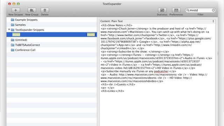The width and height of the screenshot is (224, 126).
Task: Click the New Snippet plus icon
Action: click(x=16, y=10)
